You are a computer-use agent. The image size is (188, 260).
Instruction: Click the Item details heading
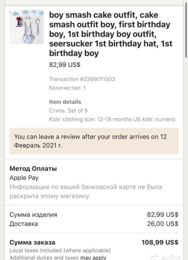pos(65,102)
